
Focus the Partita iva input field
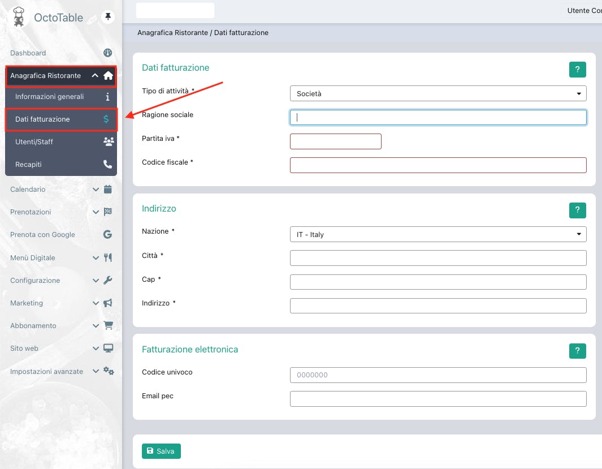pyautogui.click(x=336, y=141)
